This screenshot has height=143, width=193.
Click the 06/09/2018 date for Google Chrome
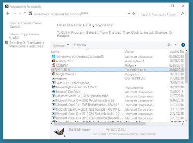[x=177, y=74]
